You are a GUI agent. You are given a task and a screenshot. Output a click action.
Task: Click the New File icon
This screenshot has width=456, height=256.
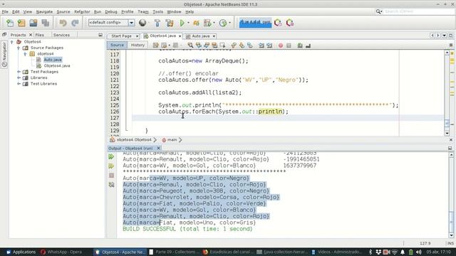coord(10,23)
